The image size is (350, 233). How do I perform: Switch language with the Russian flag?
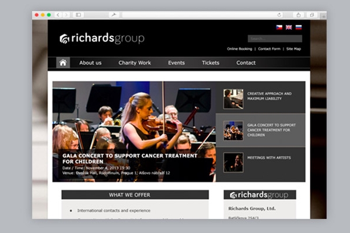299,27
